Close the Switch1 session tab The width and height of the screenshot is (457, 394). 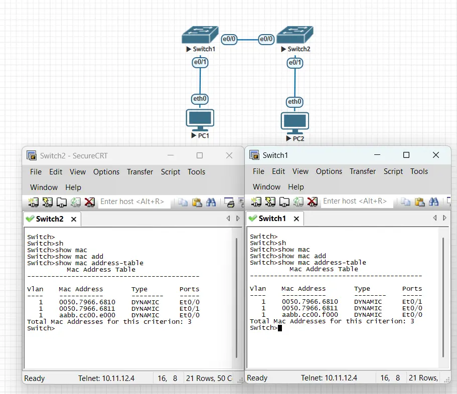coord(296,219)
